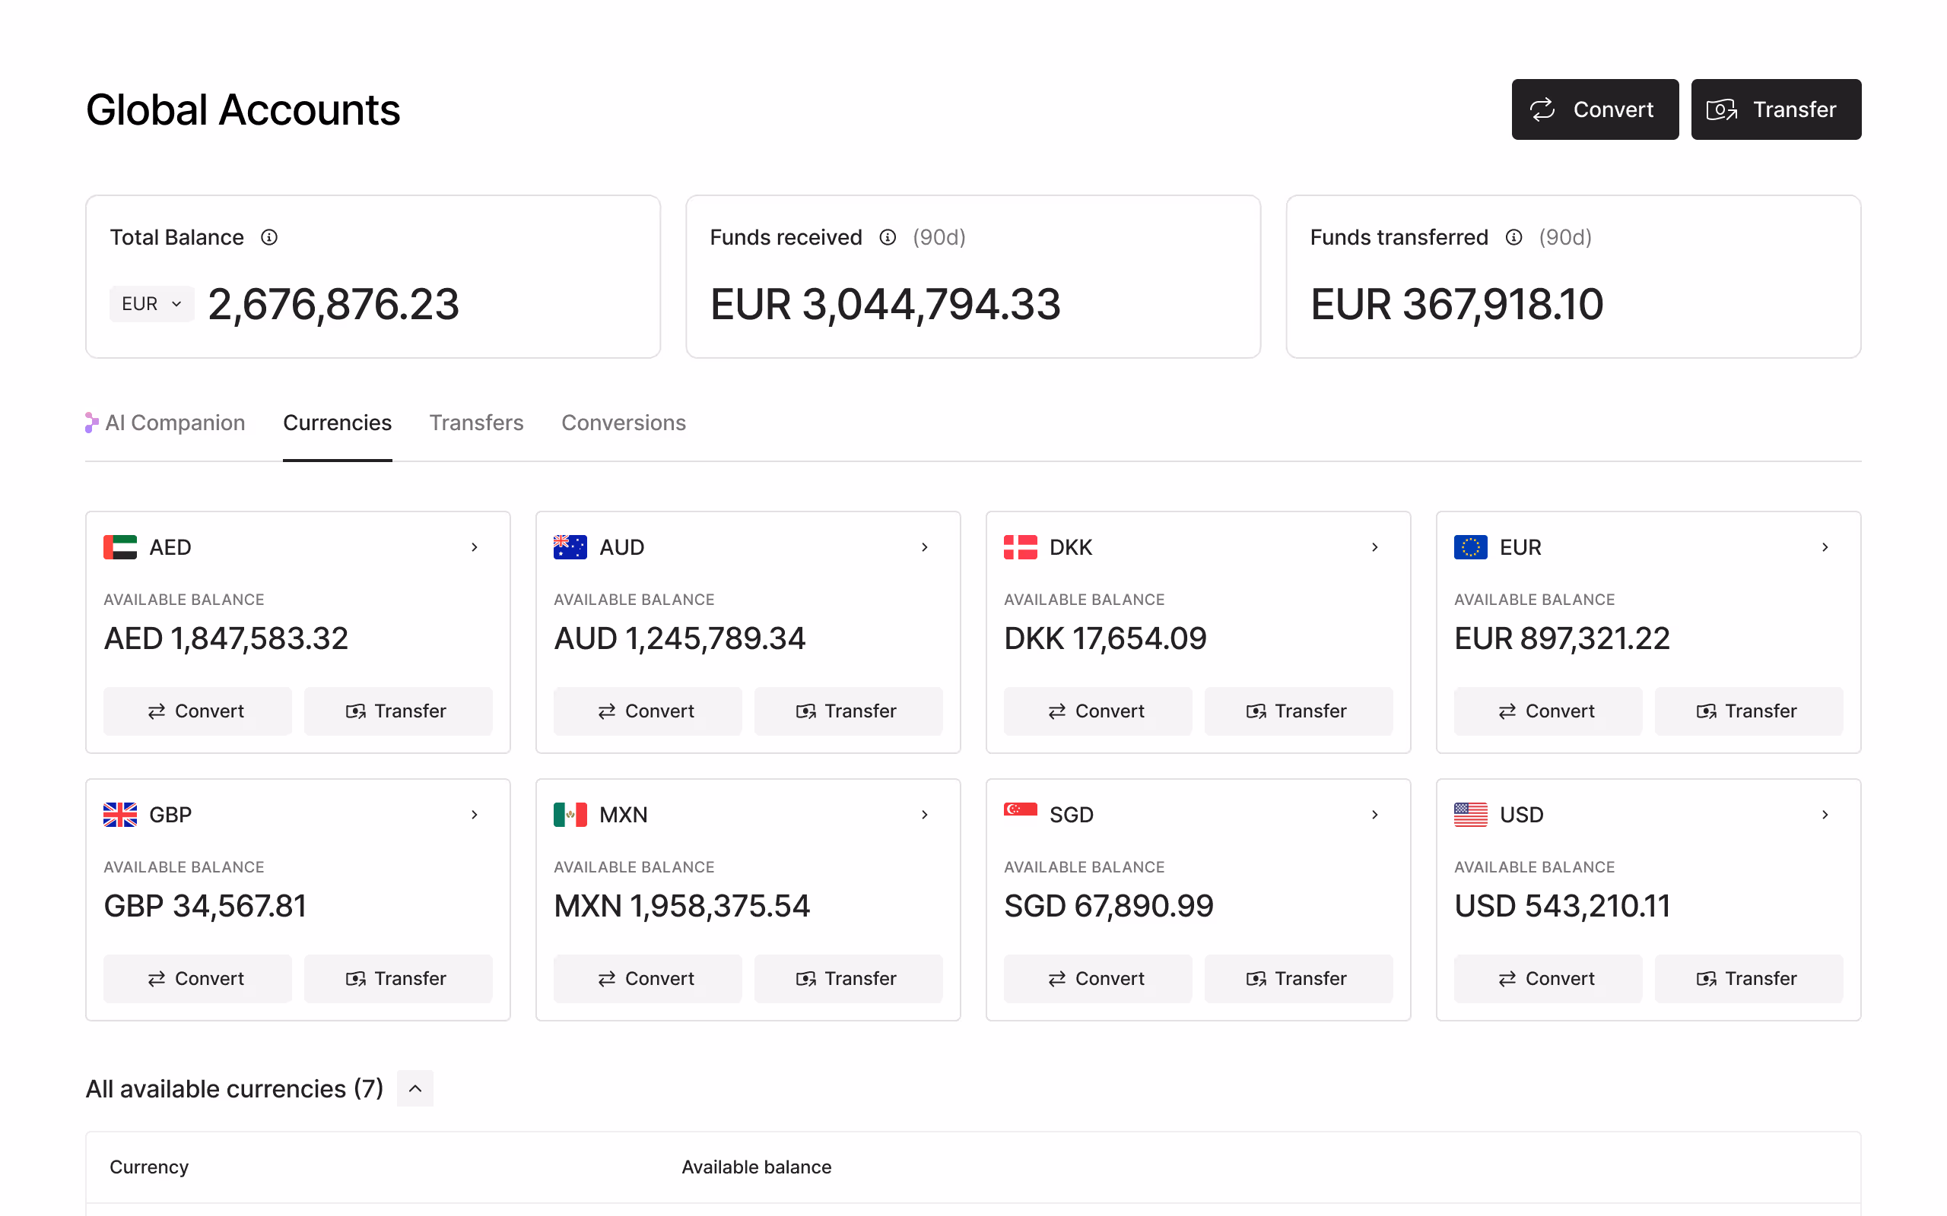
Task: Click the Singapore flag on SGD card
Action: (x=1020, y=810)
